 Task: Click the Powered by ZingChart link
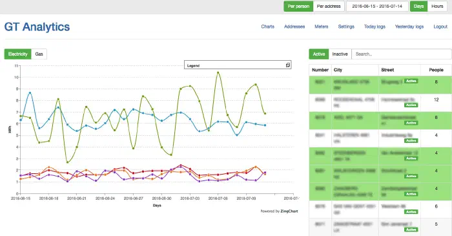coord(280,211)
